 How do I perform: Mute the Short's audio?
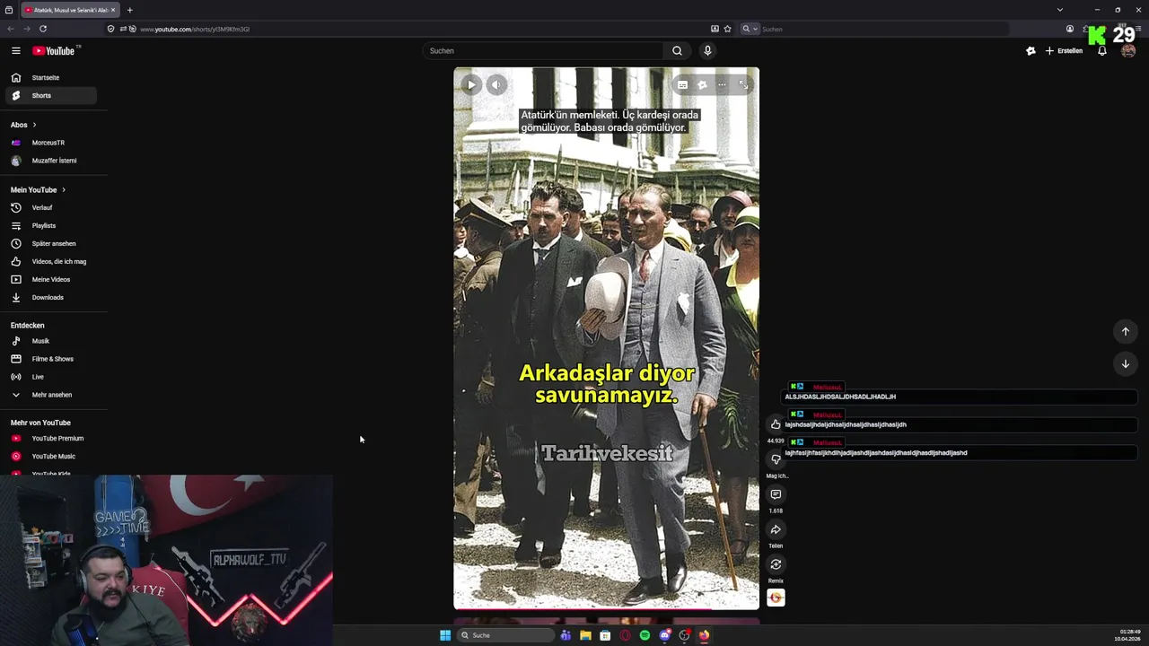click(496, 85)
